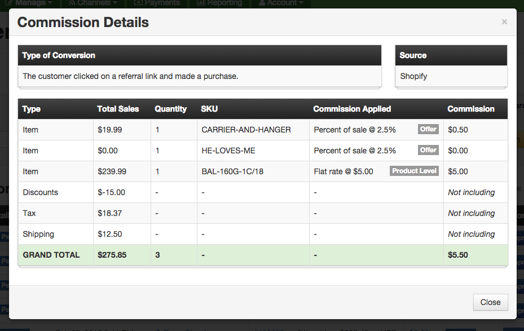Click the Offer badge on the HE-LOVES-ME row

pos(428,150)
